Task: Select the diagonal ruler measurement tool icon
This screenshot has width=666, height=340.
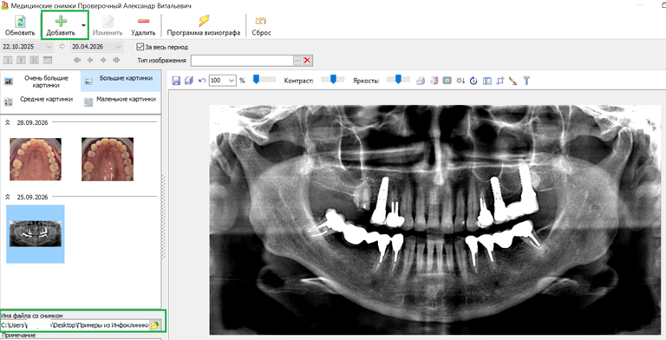Action: coord(513,81)
